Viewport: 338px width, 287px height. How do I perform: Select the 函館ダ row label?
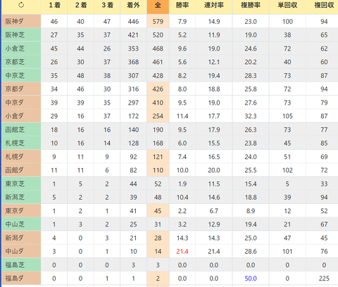click(x=21, y=170)
